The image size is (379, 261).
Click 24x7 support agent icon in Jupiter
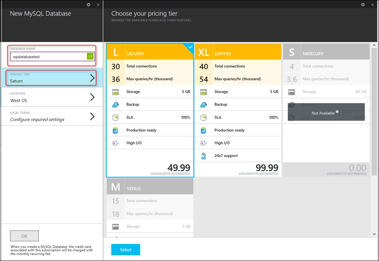click(204, 156)
